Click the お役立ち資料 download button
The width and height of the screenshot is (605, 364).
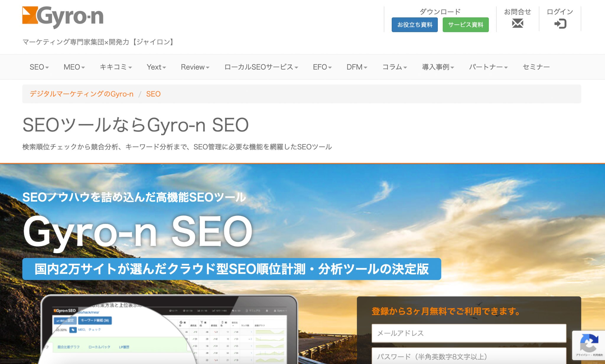point(414,25)
